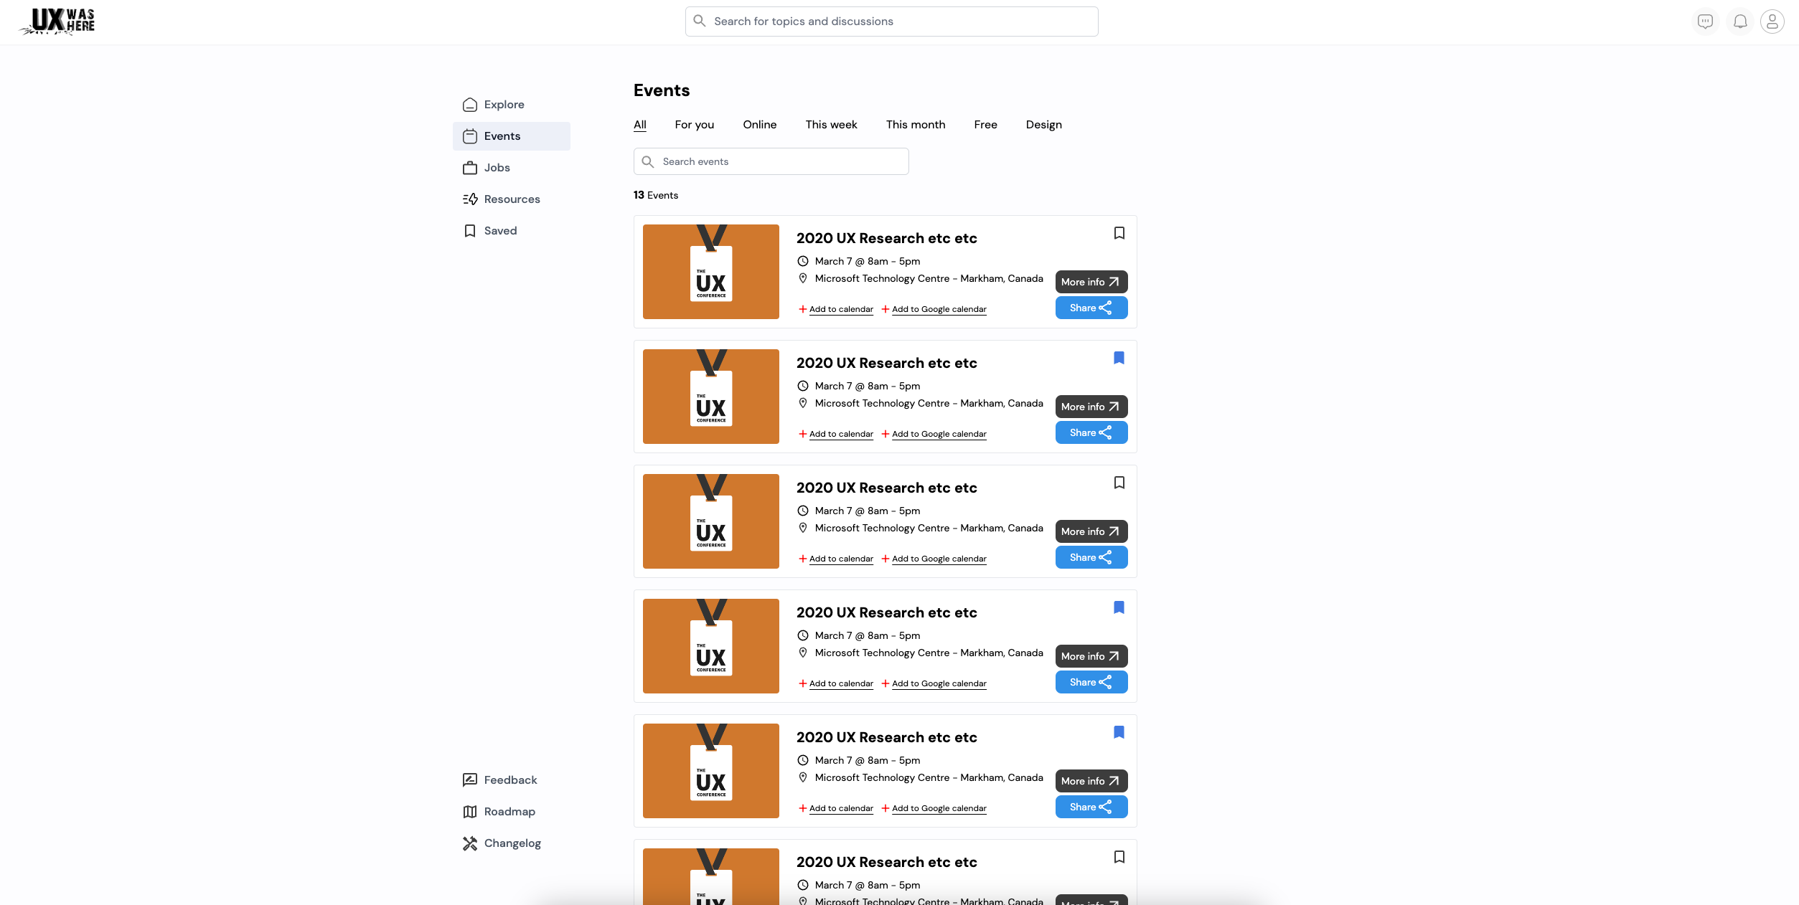Add the fourth event to Google calendar
The image size is (1799, 905).
point(934,683)
